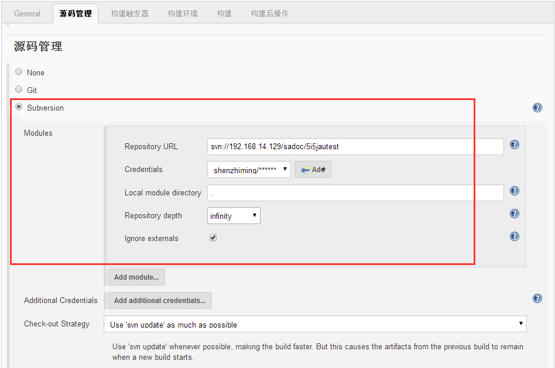
Task: Select the Subversion radio button
Action: coord(19,107)
